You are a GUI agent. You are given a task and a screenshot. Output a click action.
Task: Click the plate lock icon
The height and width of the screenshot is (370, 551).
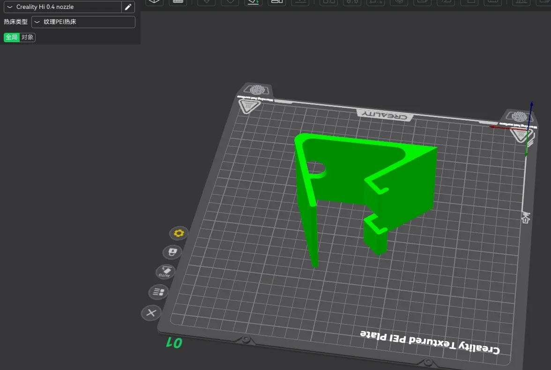(172, 252)
